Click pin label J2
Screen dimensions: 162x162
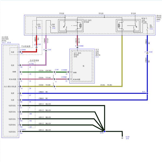click(x=21, y=81)
